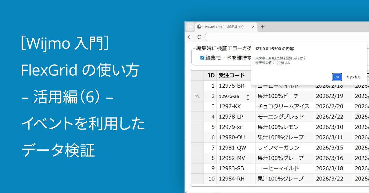Click the cell 果汁100%レモン
The width and height of the screenshot is (369, 193).
(x=285, y=127)
